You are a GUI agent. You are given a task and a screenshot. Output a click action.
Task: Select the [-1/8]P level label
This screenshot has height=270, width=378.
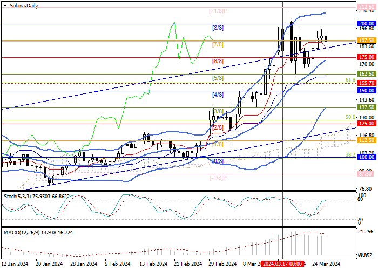coord(218,178)
